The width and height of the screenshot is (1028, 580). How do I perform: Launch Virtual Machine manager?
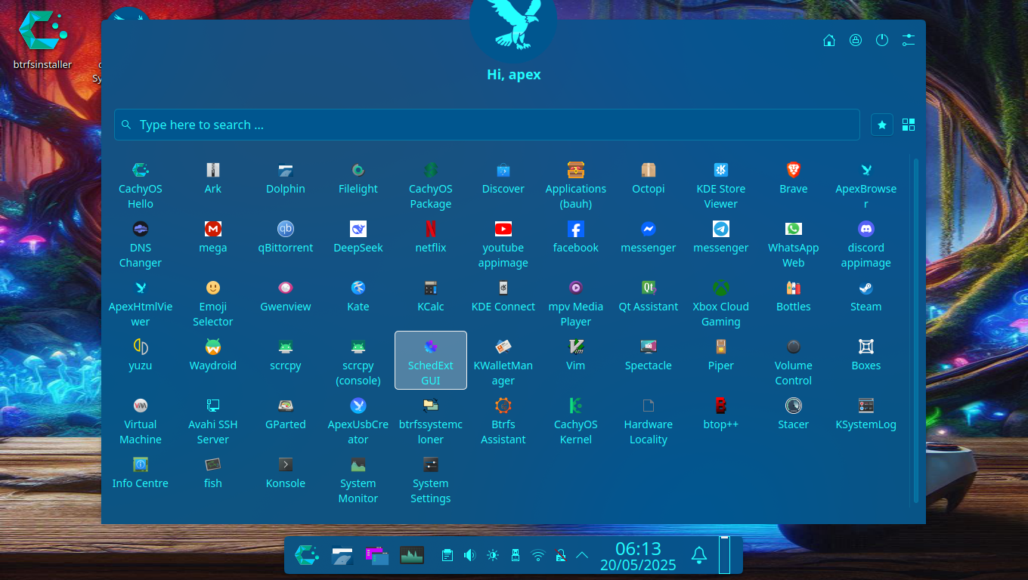pyautogui.click(x=141, y=421)
